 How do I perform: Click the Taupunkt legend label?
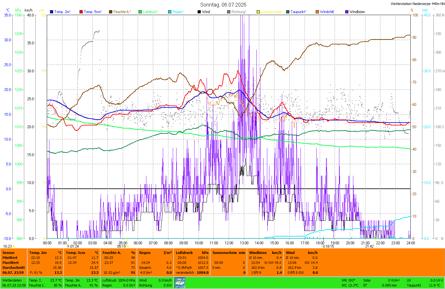click(298, 12)
